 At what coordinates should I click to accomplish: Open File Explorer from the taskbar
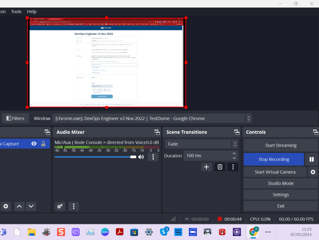[x=32, y=232]
